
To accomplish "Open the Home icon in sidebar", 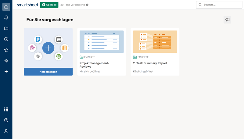I will point(6,7).
